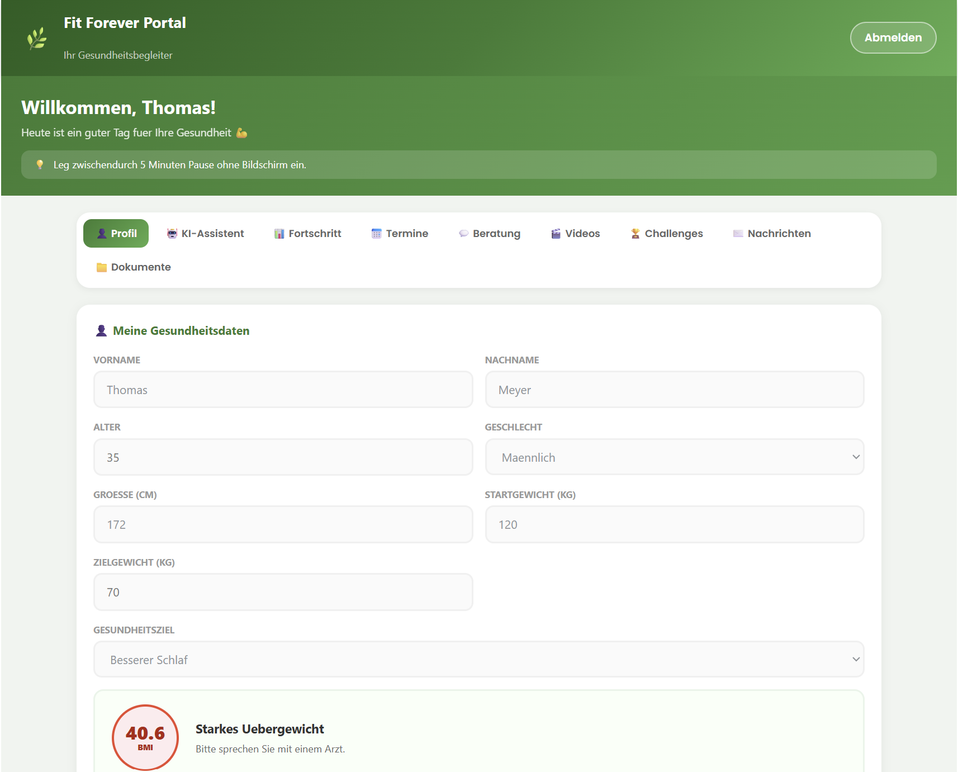Click 'Bitte sprechen Sie mit einem Arzt.' text
The image size is (958, 772).
click(x=271, y=749)
